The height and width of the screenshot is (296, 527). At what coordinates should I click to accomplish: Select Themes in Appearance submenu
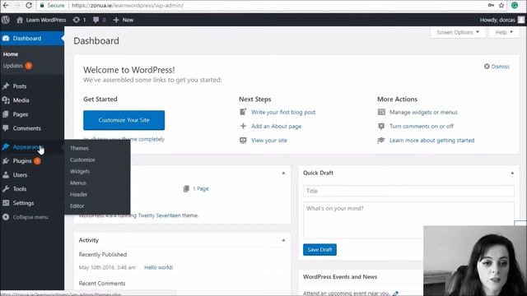tap(79, 148)
